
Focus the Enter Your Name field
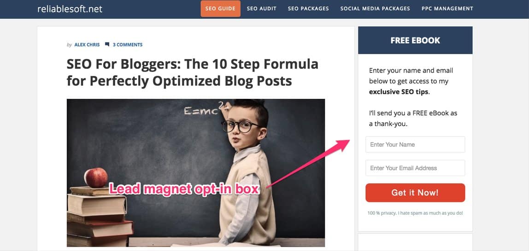click(x=415, y=144)
